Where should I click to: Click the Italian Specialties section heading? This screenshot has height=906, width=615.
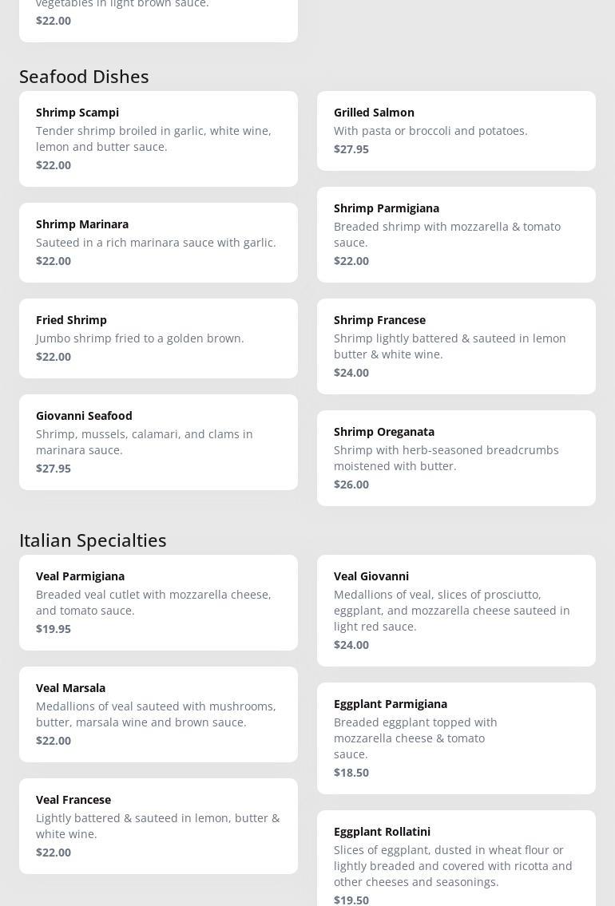(93, 540)
